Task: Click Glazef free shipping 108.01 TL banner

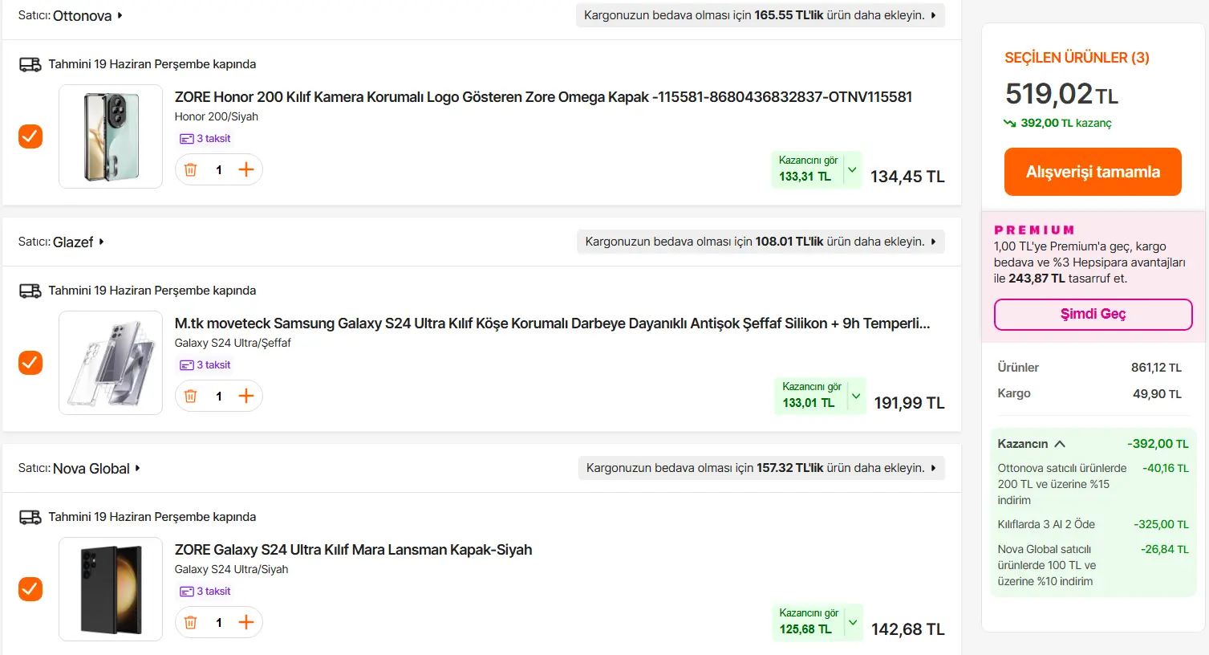Action: [761, 242]
